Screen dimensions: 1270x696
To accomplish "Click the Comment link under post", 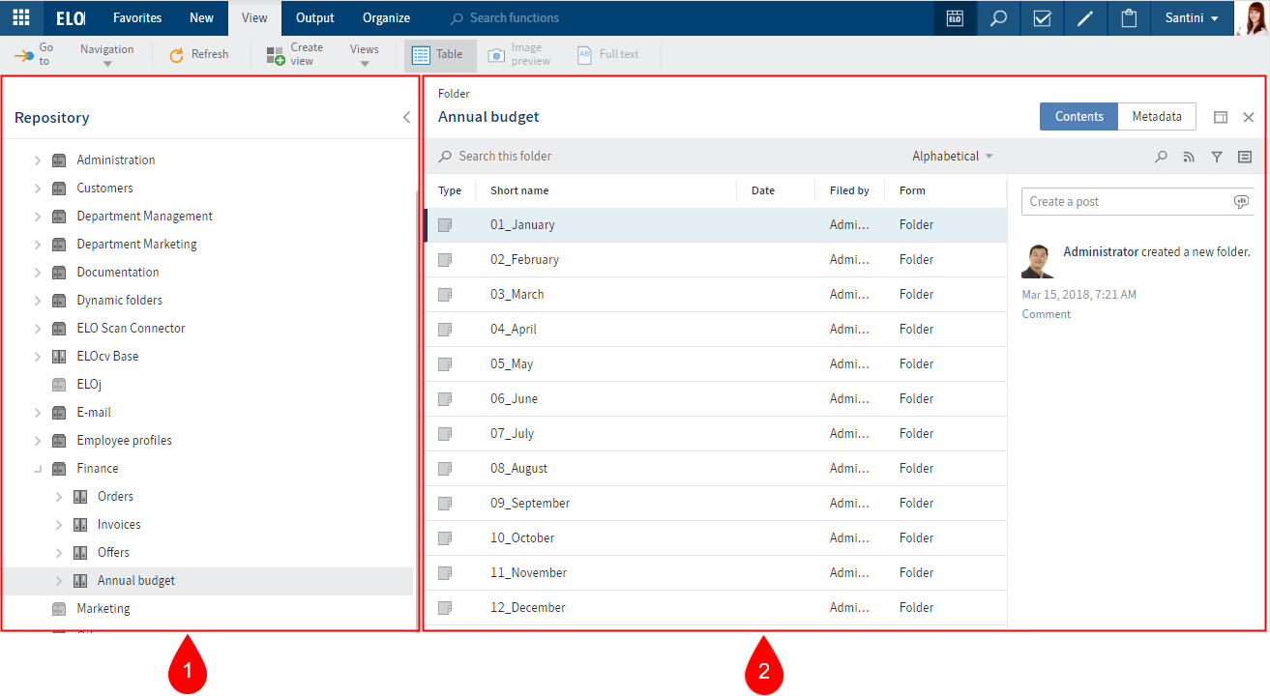I will pos(1046,314).
